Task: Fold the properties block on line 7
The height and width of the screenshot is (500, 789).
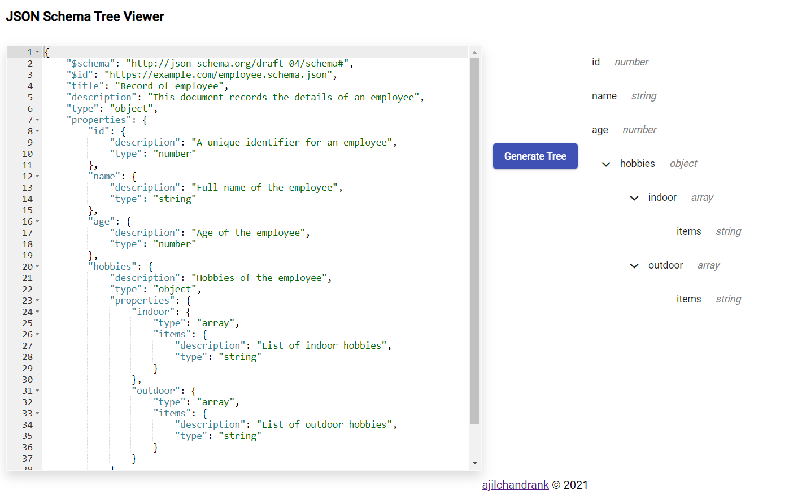Action: click(x=38, y=120)
